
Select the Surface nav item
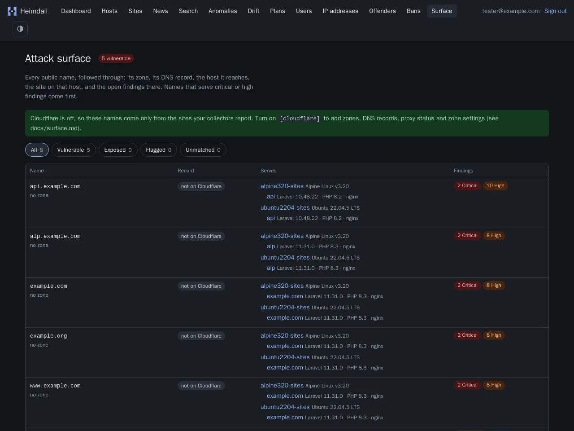442,11
